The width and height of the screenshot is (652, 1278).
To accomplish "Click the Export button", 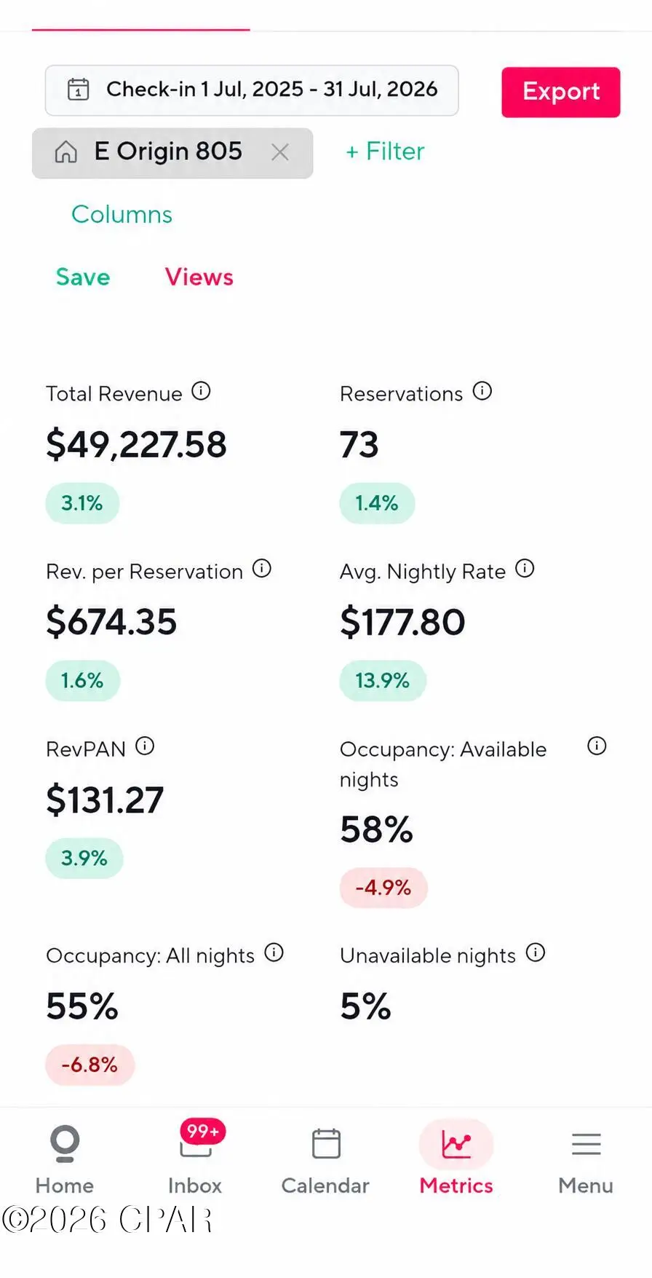I will [561, 92].
